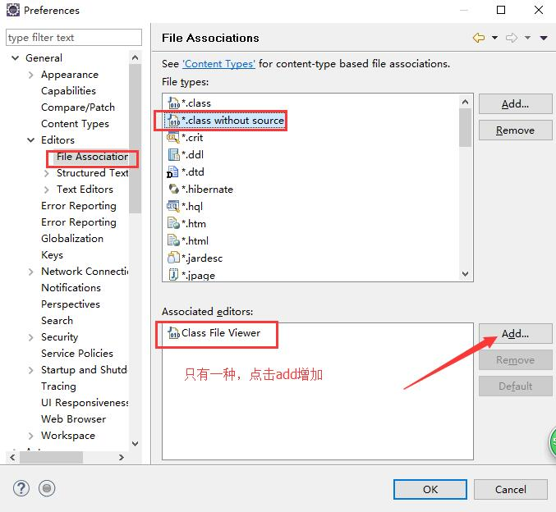Select the Class File Viewer editor icon
This screenshot has width=556, height=512.
173,333
